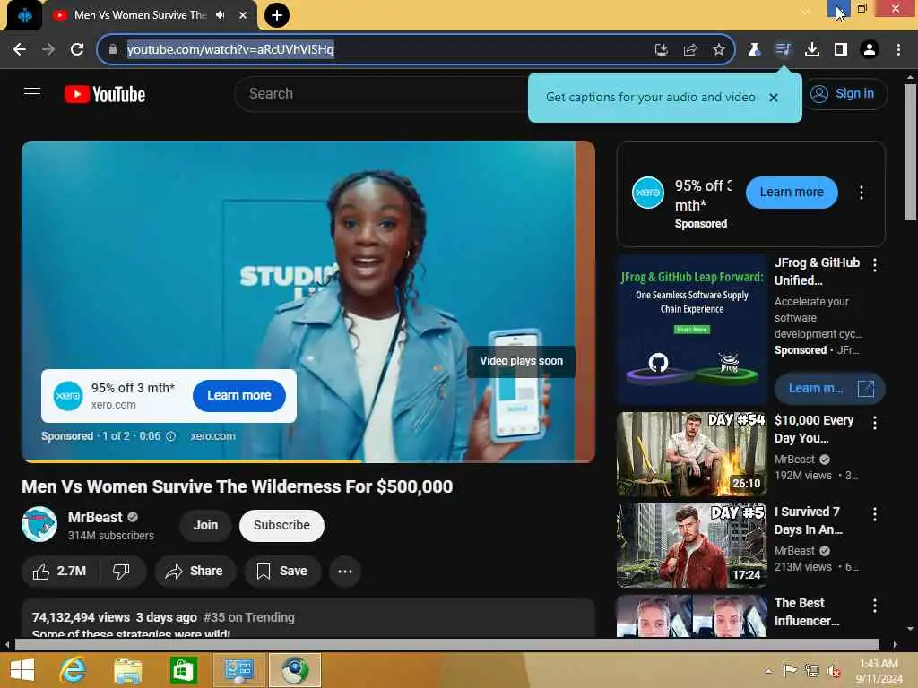Mute the tab via speaker icon
The height and width of the screenshot is (688, 918).
click(x=221, y=14)
